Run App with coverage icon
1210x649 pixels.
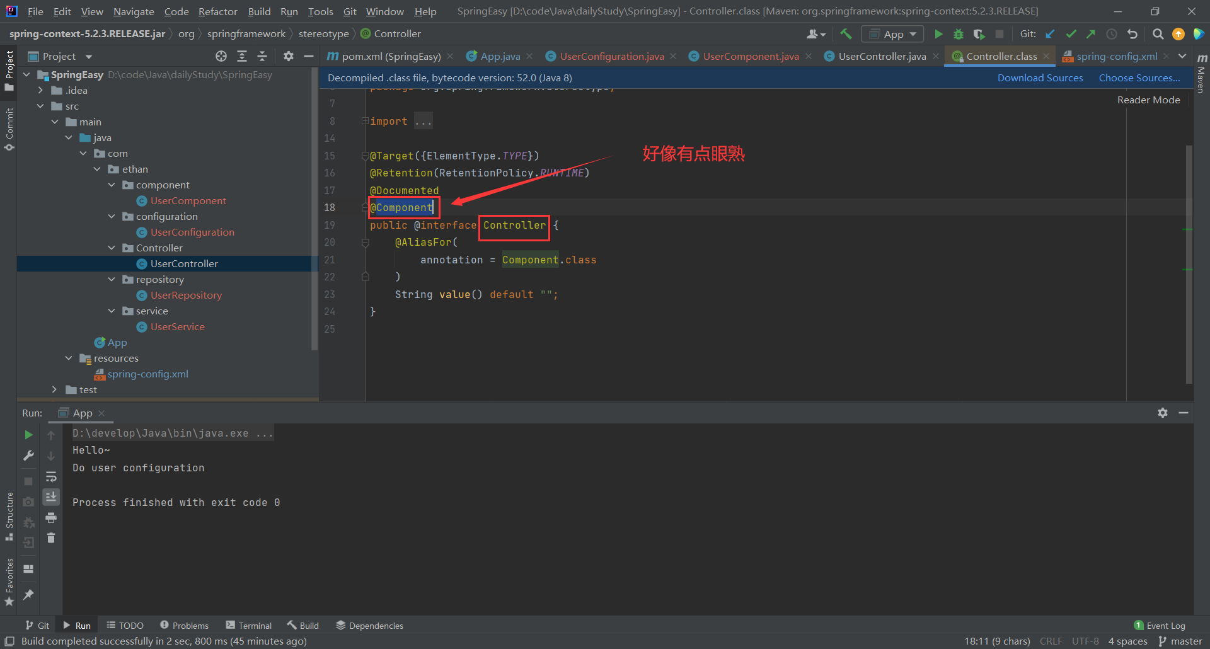[979, 34]
